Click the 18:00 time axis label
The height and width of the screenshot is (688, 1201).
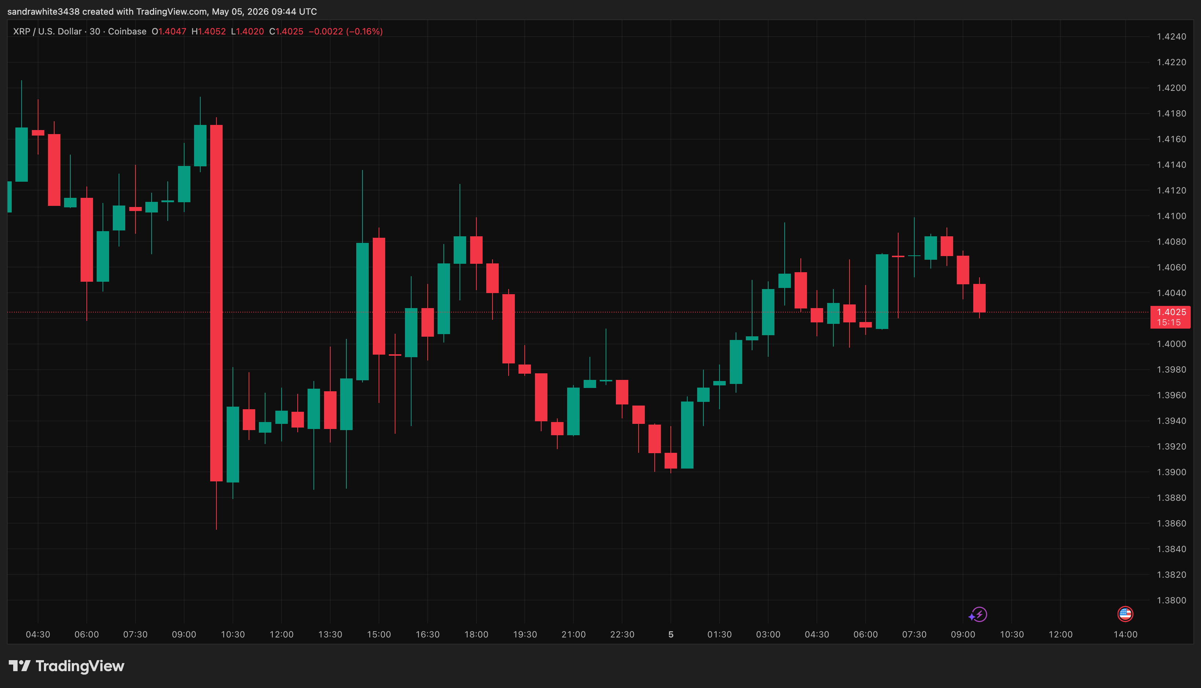click(476, 635)
